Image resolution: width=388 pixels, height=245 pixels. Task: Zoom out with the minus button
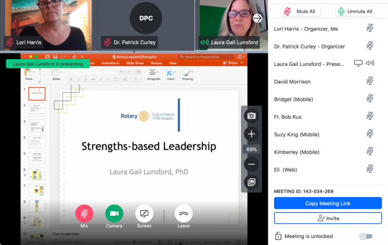[x=251, y=164]
